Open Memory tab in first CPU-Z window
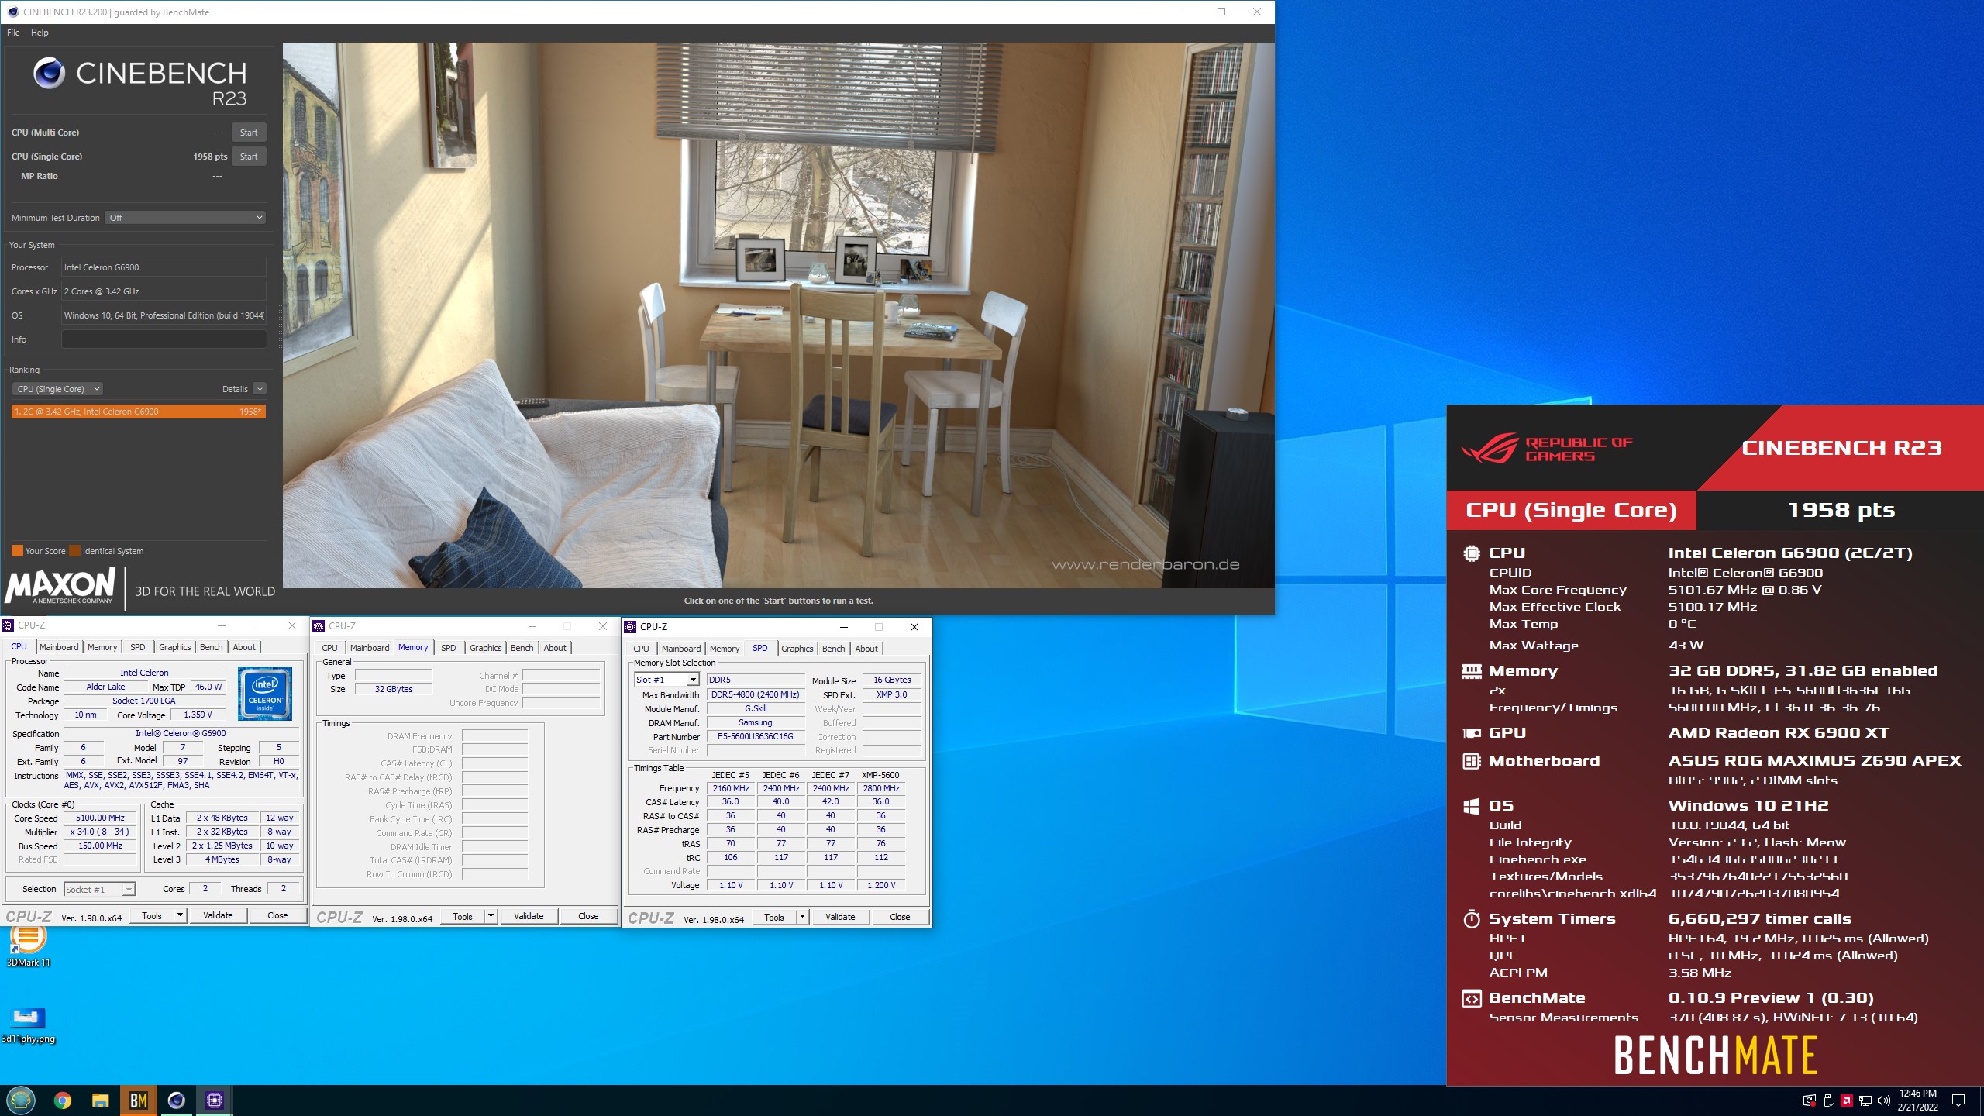This screenshot has width=1984, height=1116. pos(102,647)
